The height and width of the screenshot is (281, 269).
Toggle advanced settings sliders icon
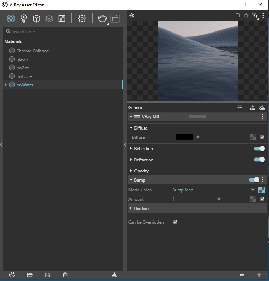point(240,108)
